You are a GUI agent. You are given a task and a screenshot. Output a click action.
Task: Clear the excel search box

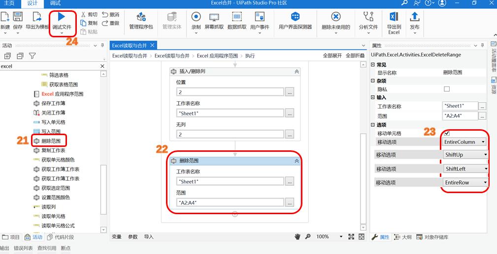point(102,66)
